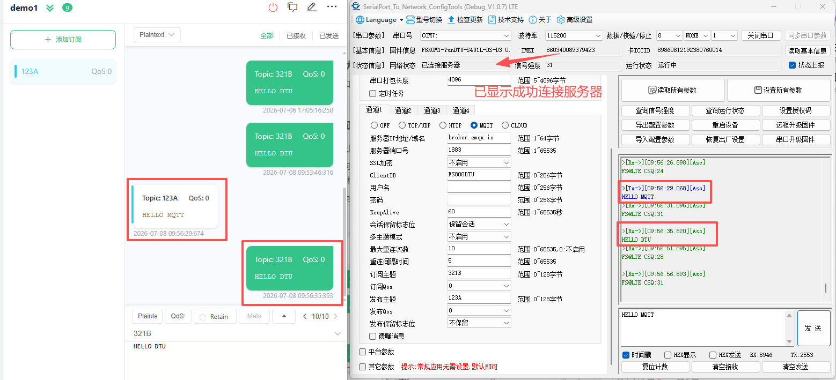Switch to 通道4 tab
Screen dimensions: 836x380
coord(461,110)
